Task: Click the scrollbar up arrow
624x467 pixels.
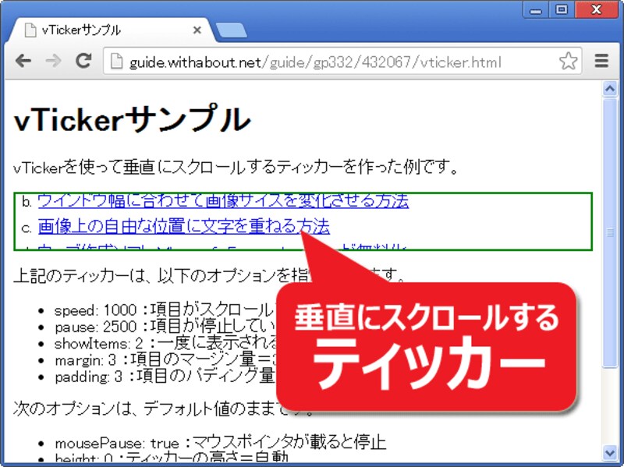Action: click(x=611, y=88)
